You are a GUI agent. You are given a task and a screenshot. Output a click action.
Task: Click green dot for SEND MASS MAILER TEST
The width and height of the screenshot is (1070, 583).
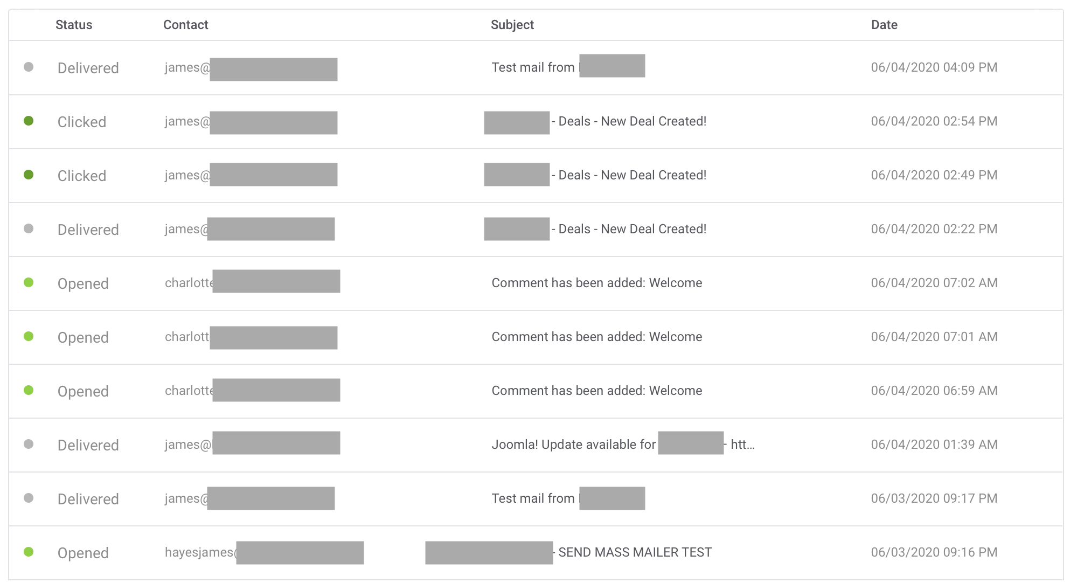click(29, 552)
